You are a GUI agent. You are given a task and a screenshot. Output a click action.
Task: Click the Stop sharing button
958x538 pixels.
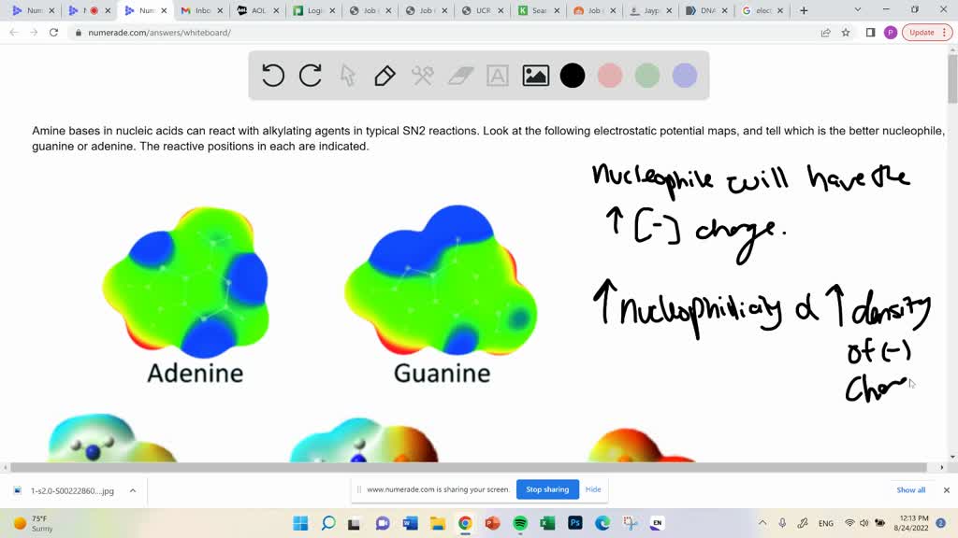[547, 489]
